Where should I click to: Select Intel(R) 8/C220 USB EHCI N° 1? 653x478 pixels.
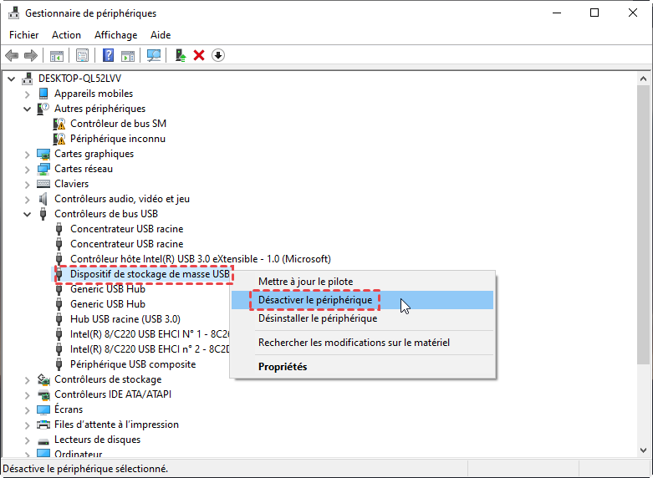click(x=150, y=334)
